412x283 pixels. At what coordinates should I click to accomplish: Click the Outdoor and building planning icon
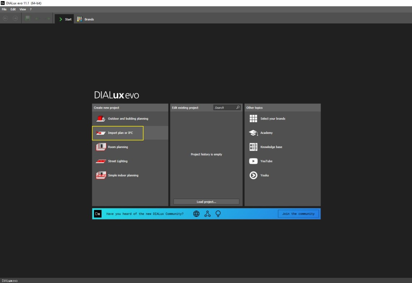tap(100, 119)
